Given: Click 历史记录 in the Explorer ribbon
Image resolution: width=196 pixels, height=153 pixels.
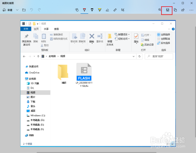Looking at the screenshot, I should coord(147,45).
